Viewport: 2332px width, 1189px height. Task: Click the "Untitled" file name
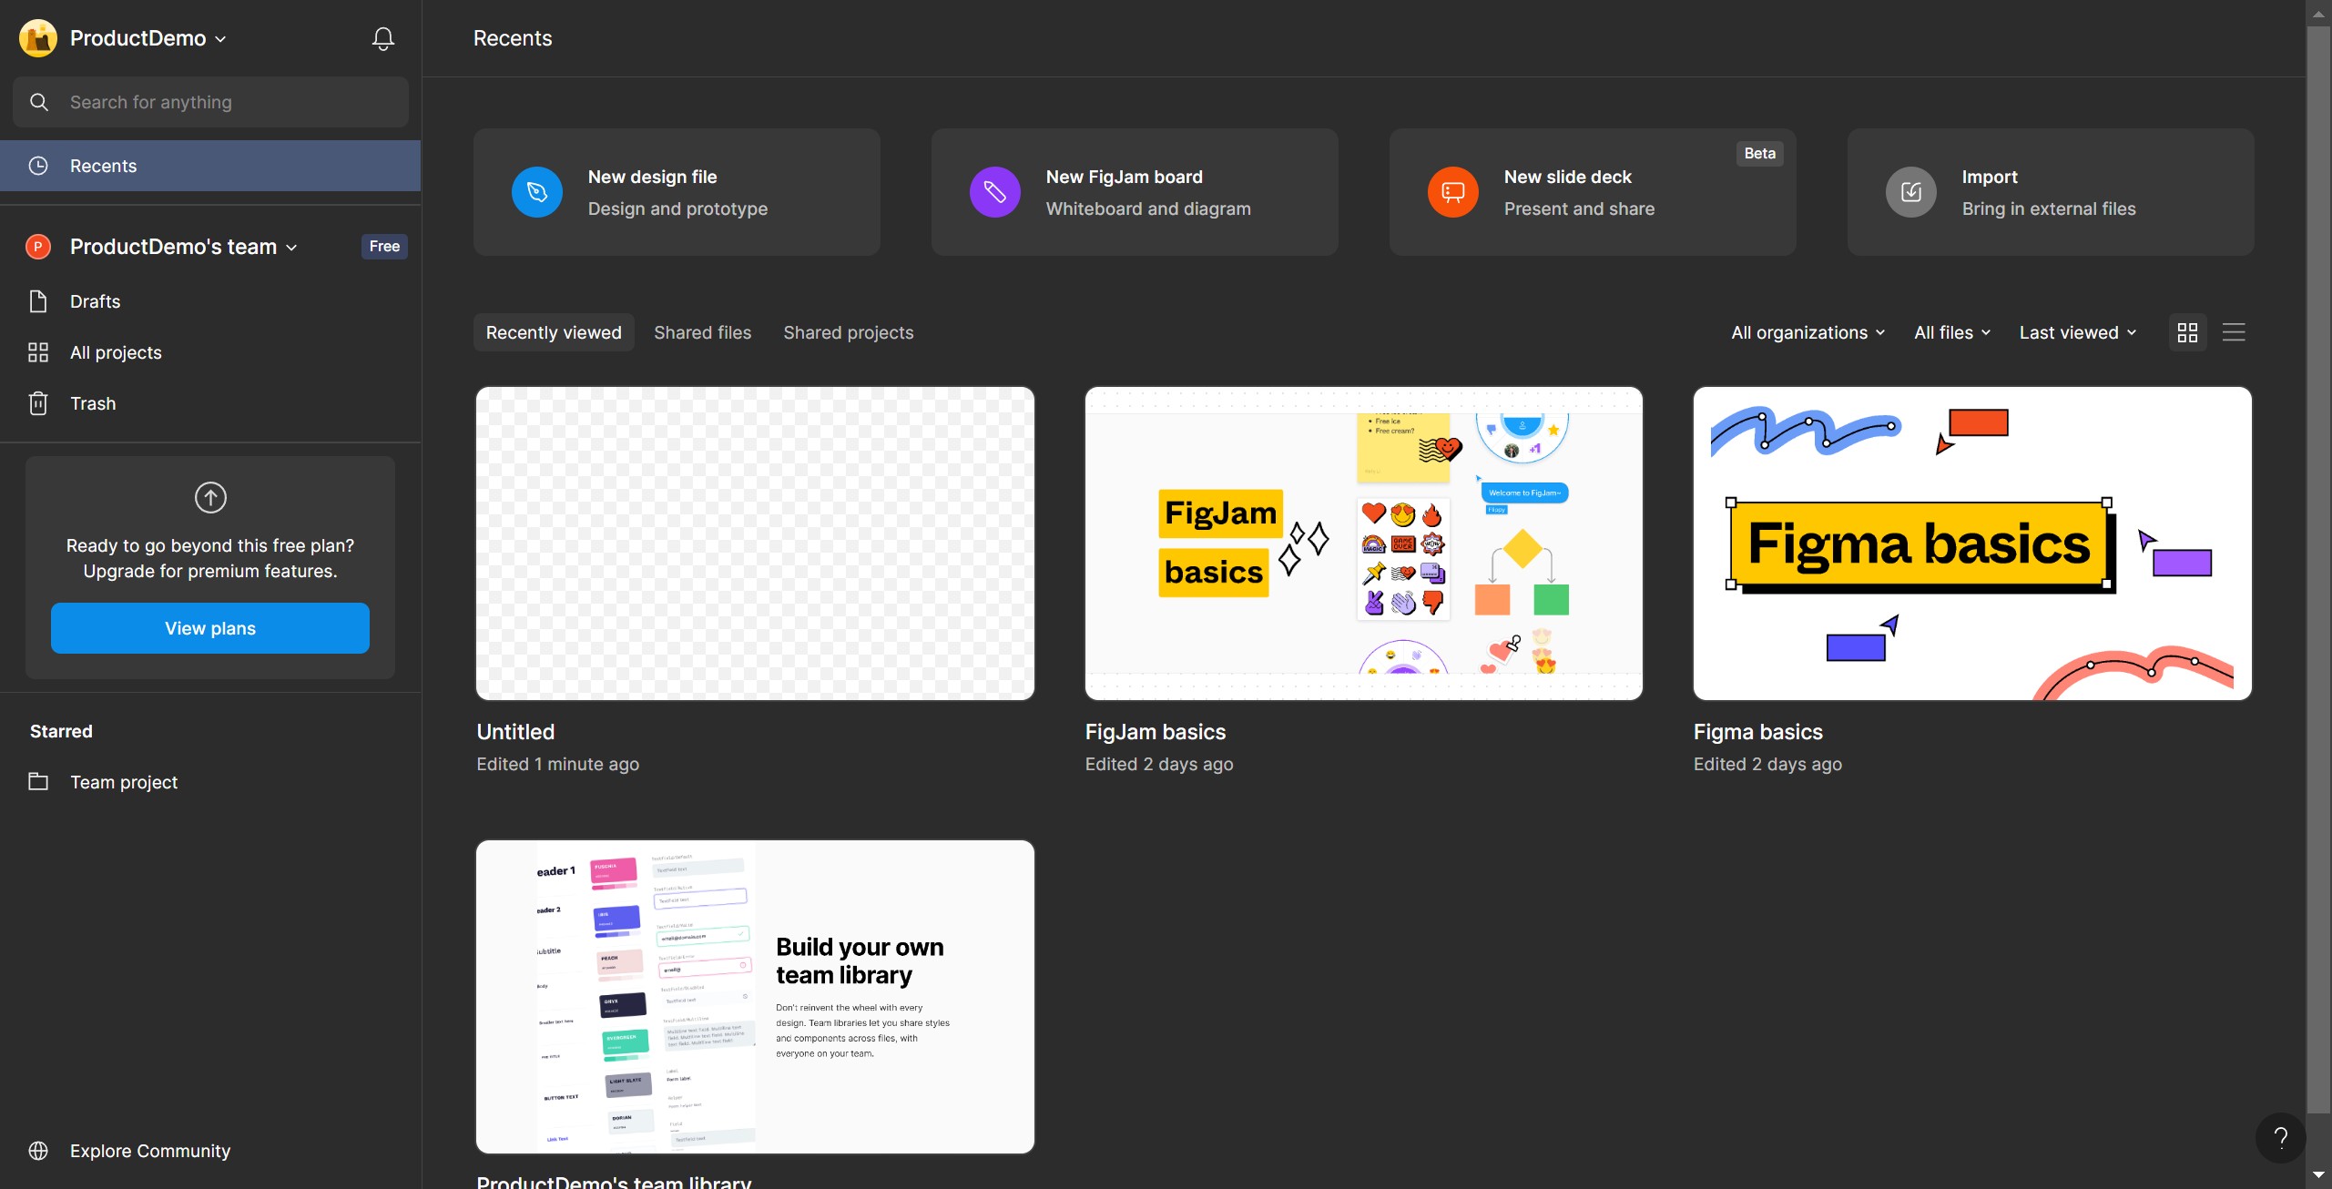[x=515, y=732]
